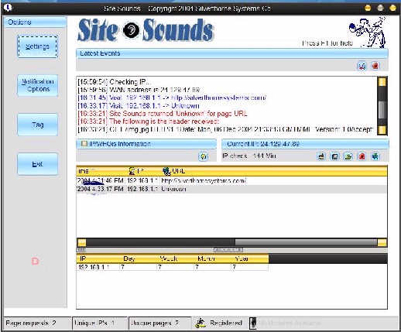Open Notification Options
Screen dimensions: 401x332
38,85
